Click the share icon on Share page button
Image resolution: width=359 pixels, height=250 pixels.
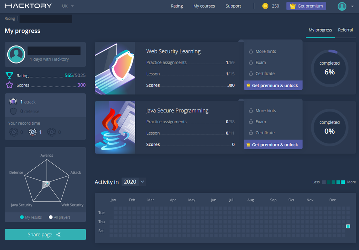click(59, 234)
